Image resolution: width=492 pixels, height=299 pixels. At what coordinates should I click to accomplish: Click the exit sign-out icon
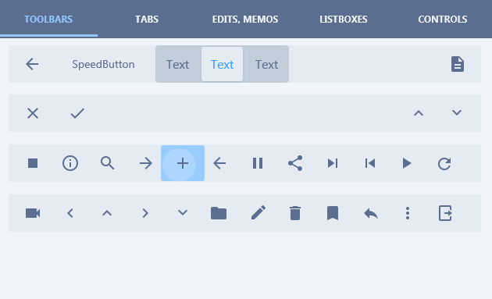point(445,213)
